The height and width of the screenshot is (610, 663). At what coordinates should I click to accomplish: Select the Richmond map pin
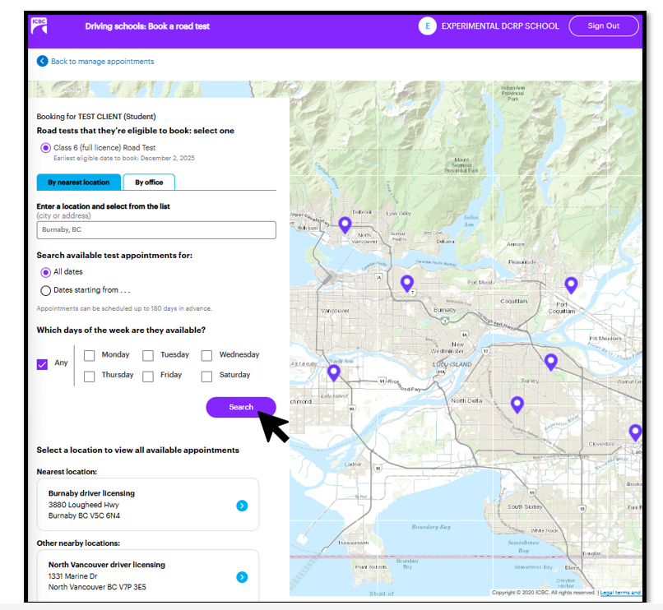(334, 373)
